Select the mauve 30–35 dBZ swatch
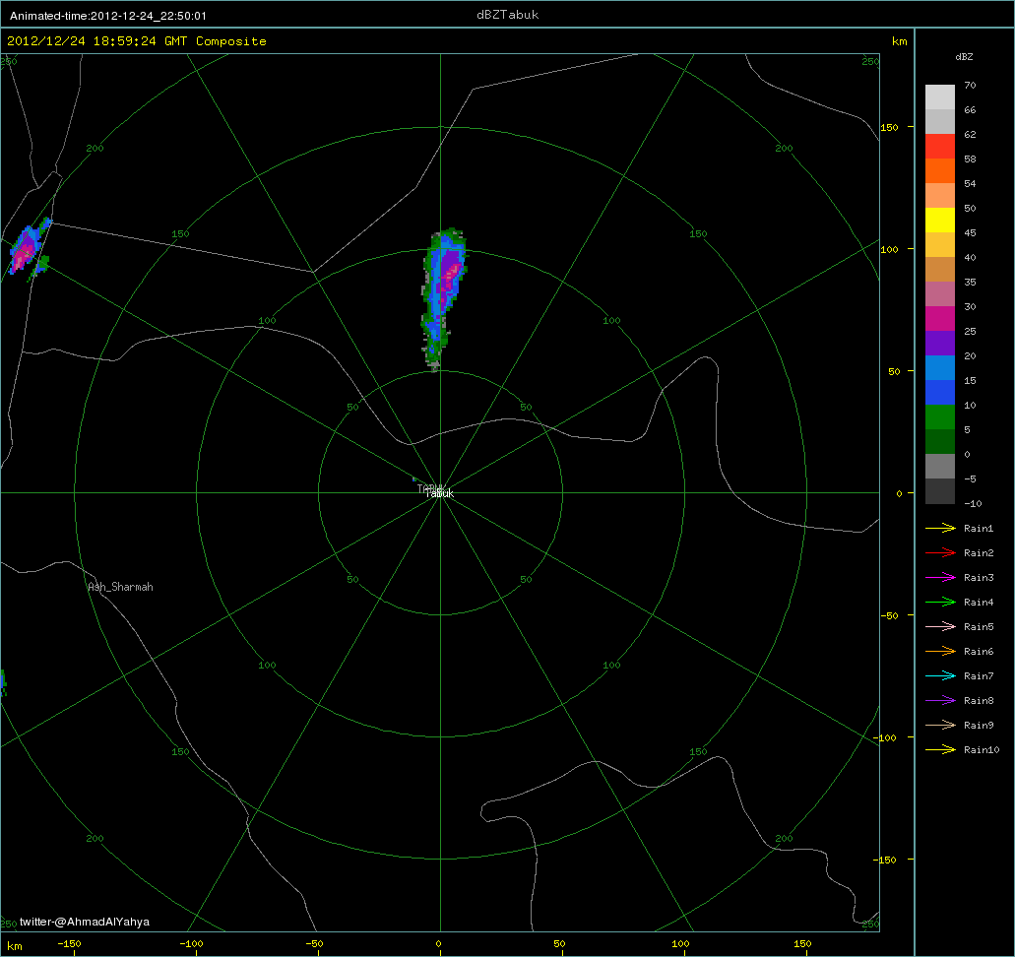Image resolution: width=1015 pixels, height=957 pixels. coord(940,294)
